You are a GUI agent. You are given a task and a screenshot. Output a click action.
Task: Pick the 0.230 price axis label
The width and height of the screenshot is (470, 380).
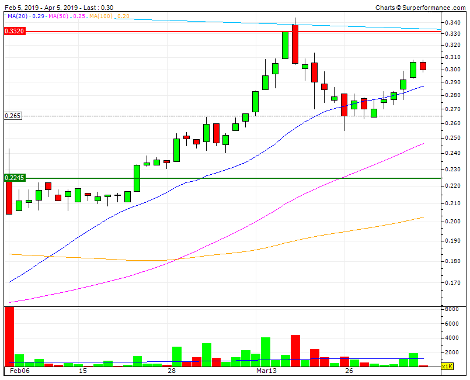point(452,170)
